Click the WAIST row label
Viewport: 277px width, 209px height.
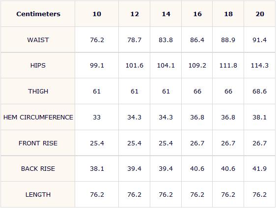point(38,40)
